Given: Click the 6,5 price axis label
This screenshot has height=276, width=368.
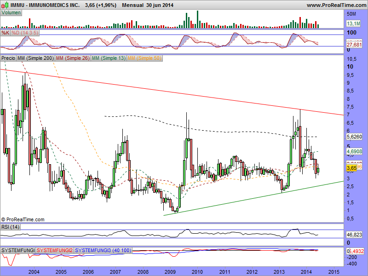Looking at the screenshot, I should click(351, 123).
